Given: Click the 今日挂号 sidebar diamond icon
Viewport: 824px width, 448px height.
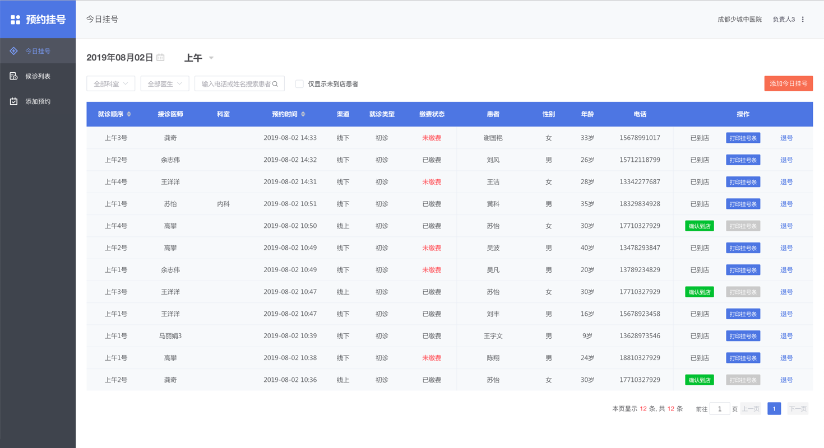Looking at the screenshot, I should (x=14, y=51).
